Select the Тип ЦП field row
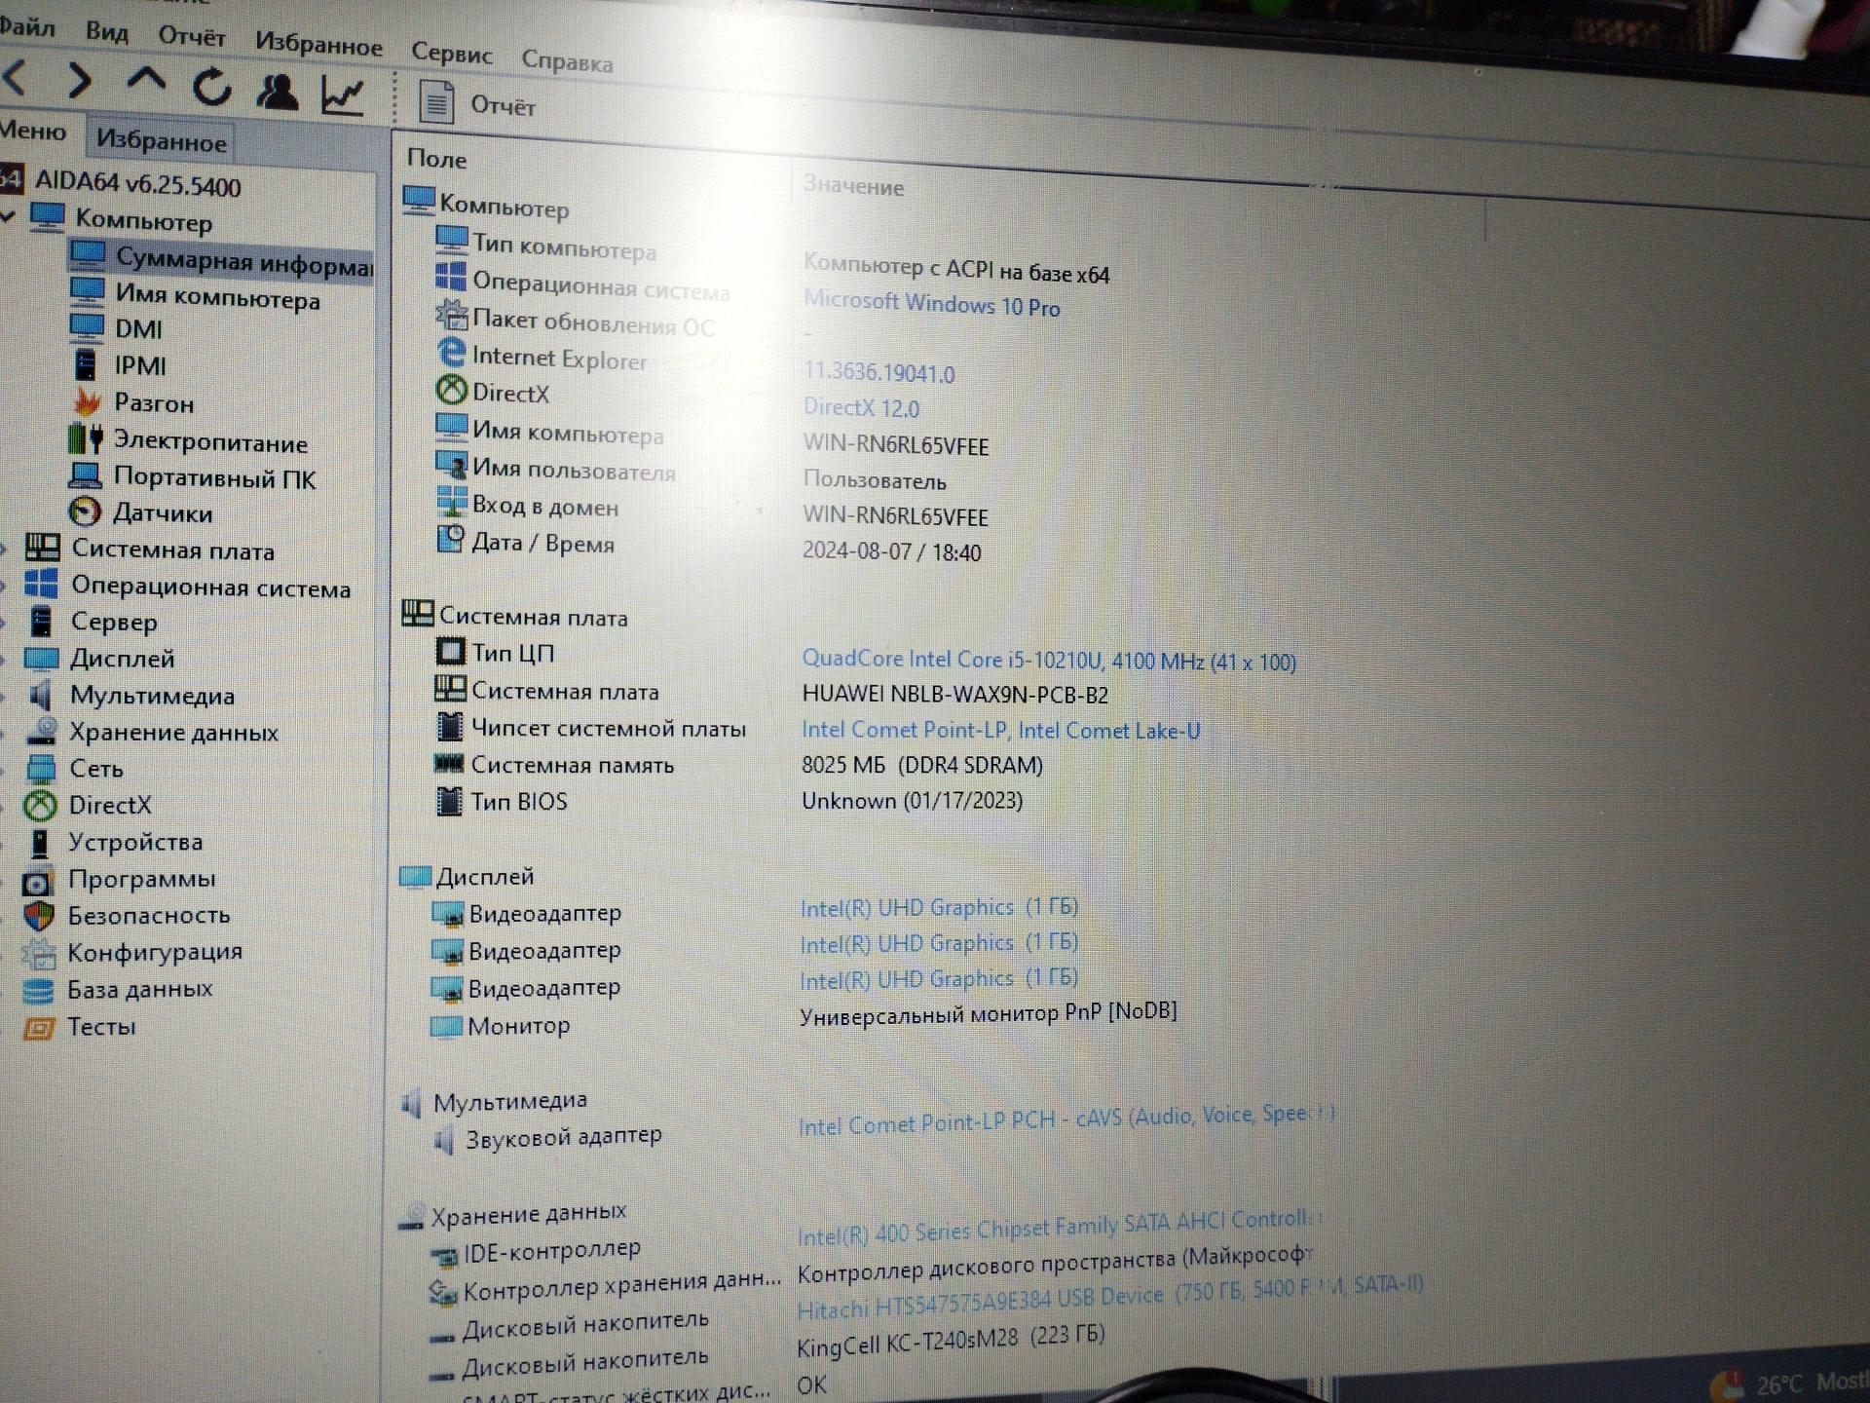The width and height of the screenshot is (1870, 1403). click(495, 652)
